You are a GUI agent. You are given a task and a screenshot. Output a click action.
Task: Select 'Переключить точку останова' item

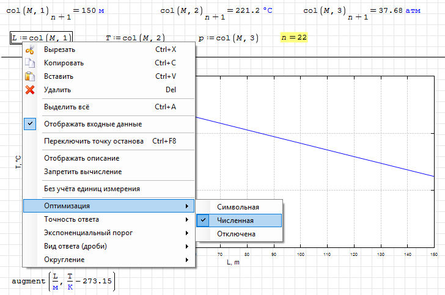point(93,141)
